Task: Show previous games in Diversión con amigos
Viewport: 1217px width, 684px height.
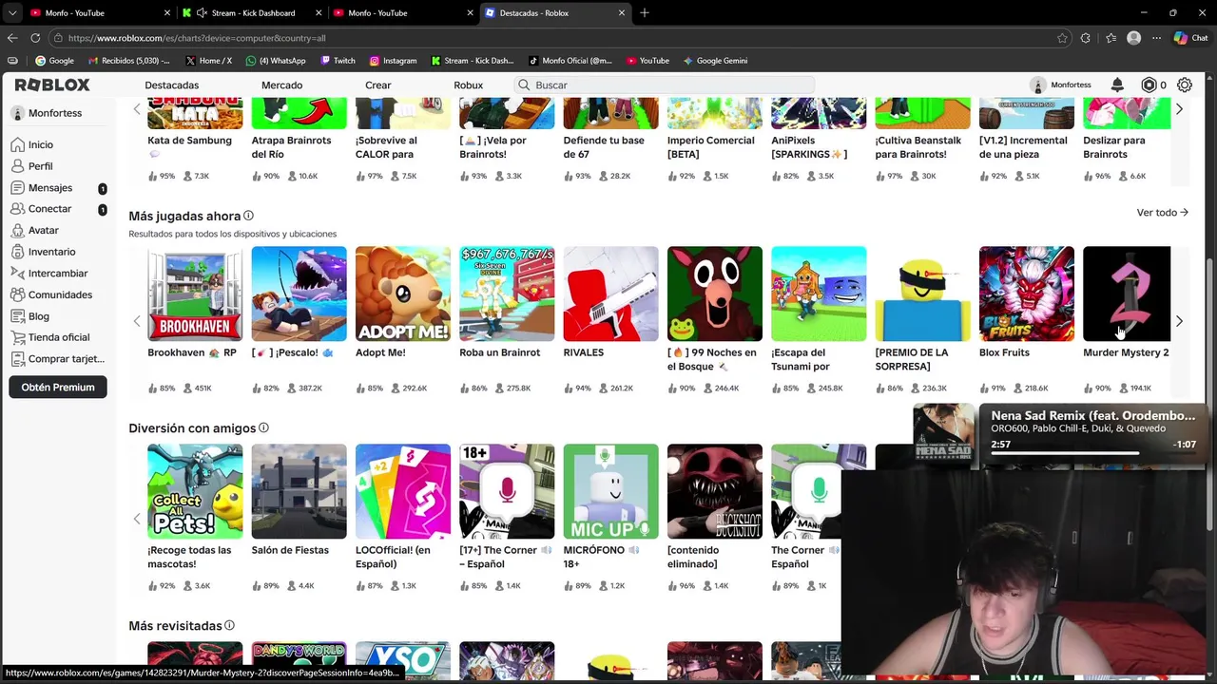Action: 136,519
